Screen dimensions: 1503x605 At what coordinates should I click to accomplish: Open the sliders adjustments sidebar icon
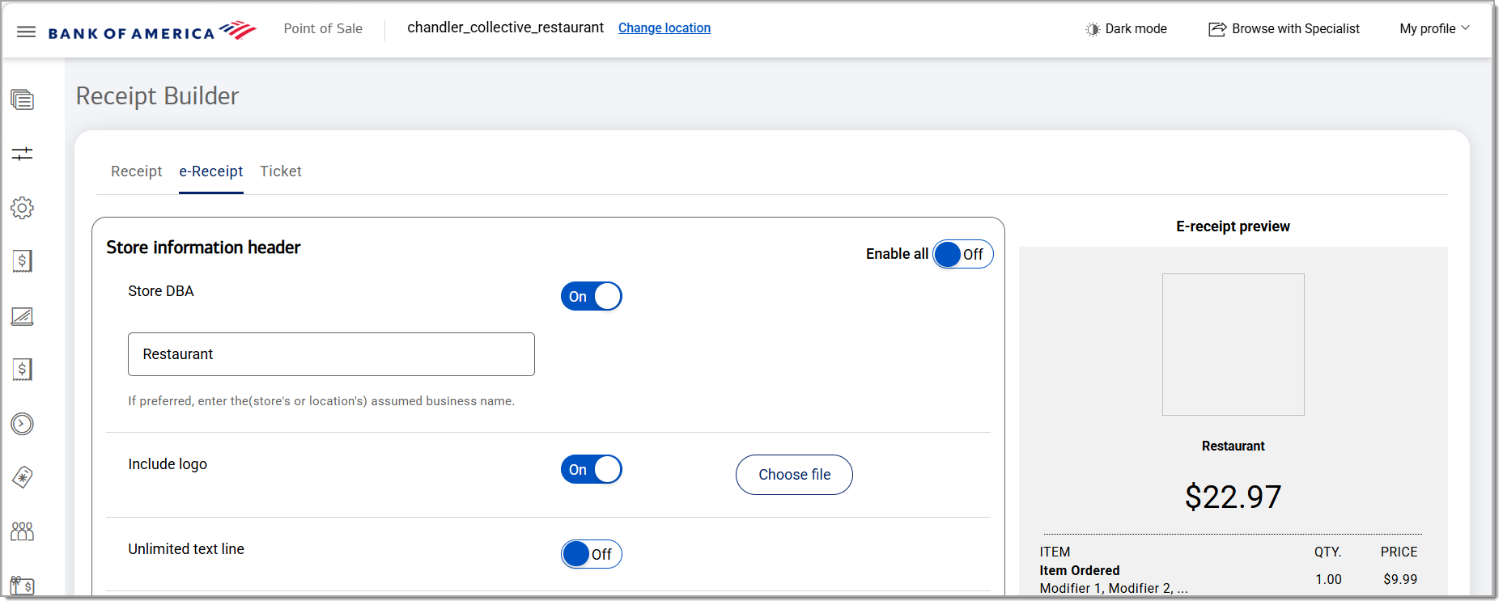click(x=22, y=154)
